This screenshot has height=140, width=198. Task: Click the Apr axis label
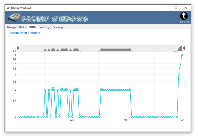(x=72, y=120)
